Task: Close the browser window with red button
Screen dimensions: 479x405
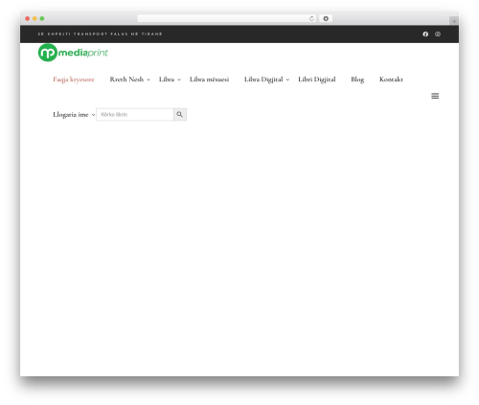Action: 28,18
